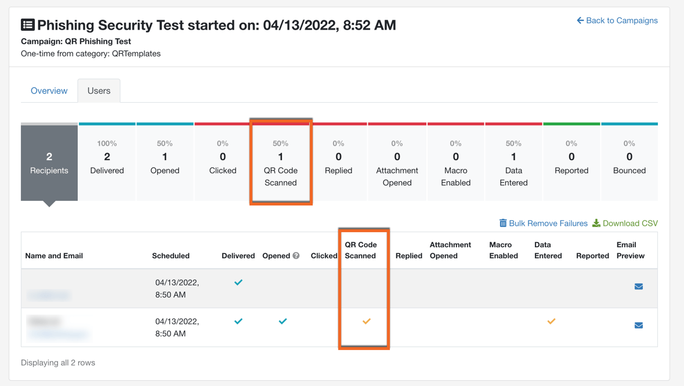Click the help icon beside the Opened column header
684x386 pixels.
[x=295, y=255]
